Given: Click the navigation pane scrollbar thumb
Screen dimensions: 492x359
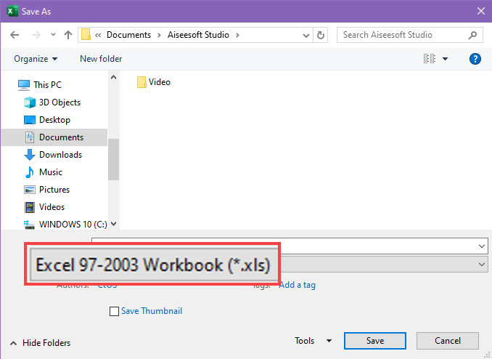Looking at the screenshot, I should click(114, 159).
